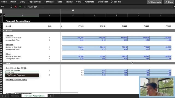Select outline level 2 button
This screenshot has height=98, width=175.
(x=1, y=12)
